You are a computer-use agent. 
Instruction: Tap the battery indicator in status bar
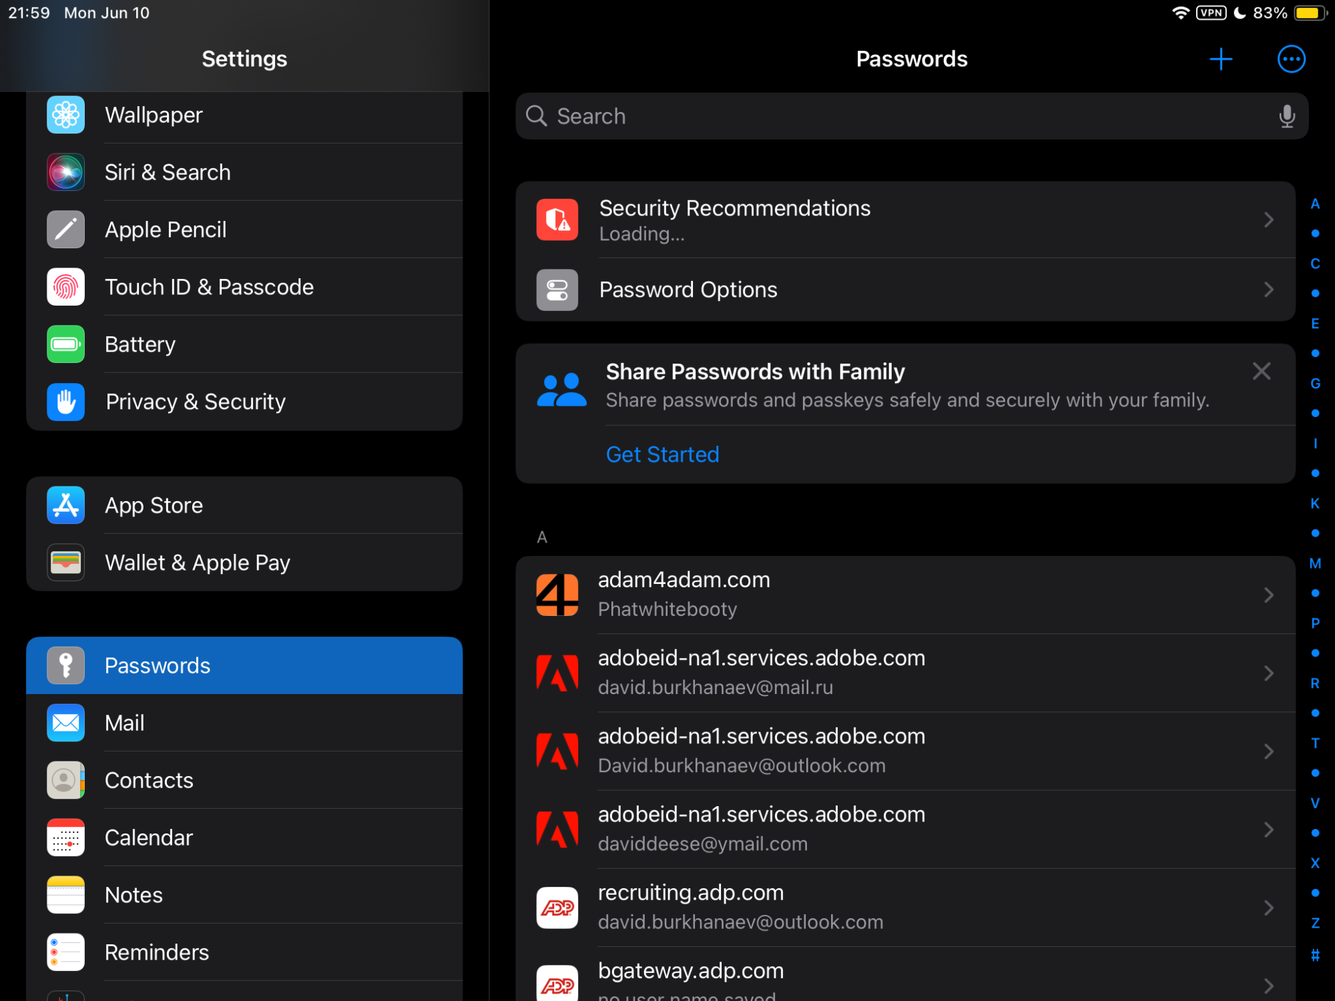1310,13
